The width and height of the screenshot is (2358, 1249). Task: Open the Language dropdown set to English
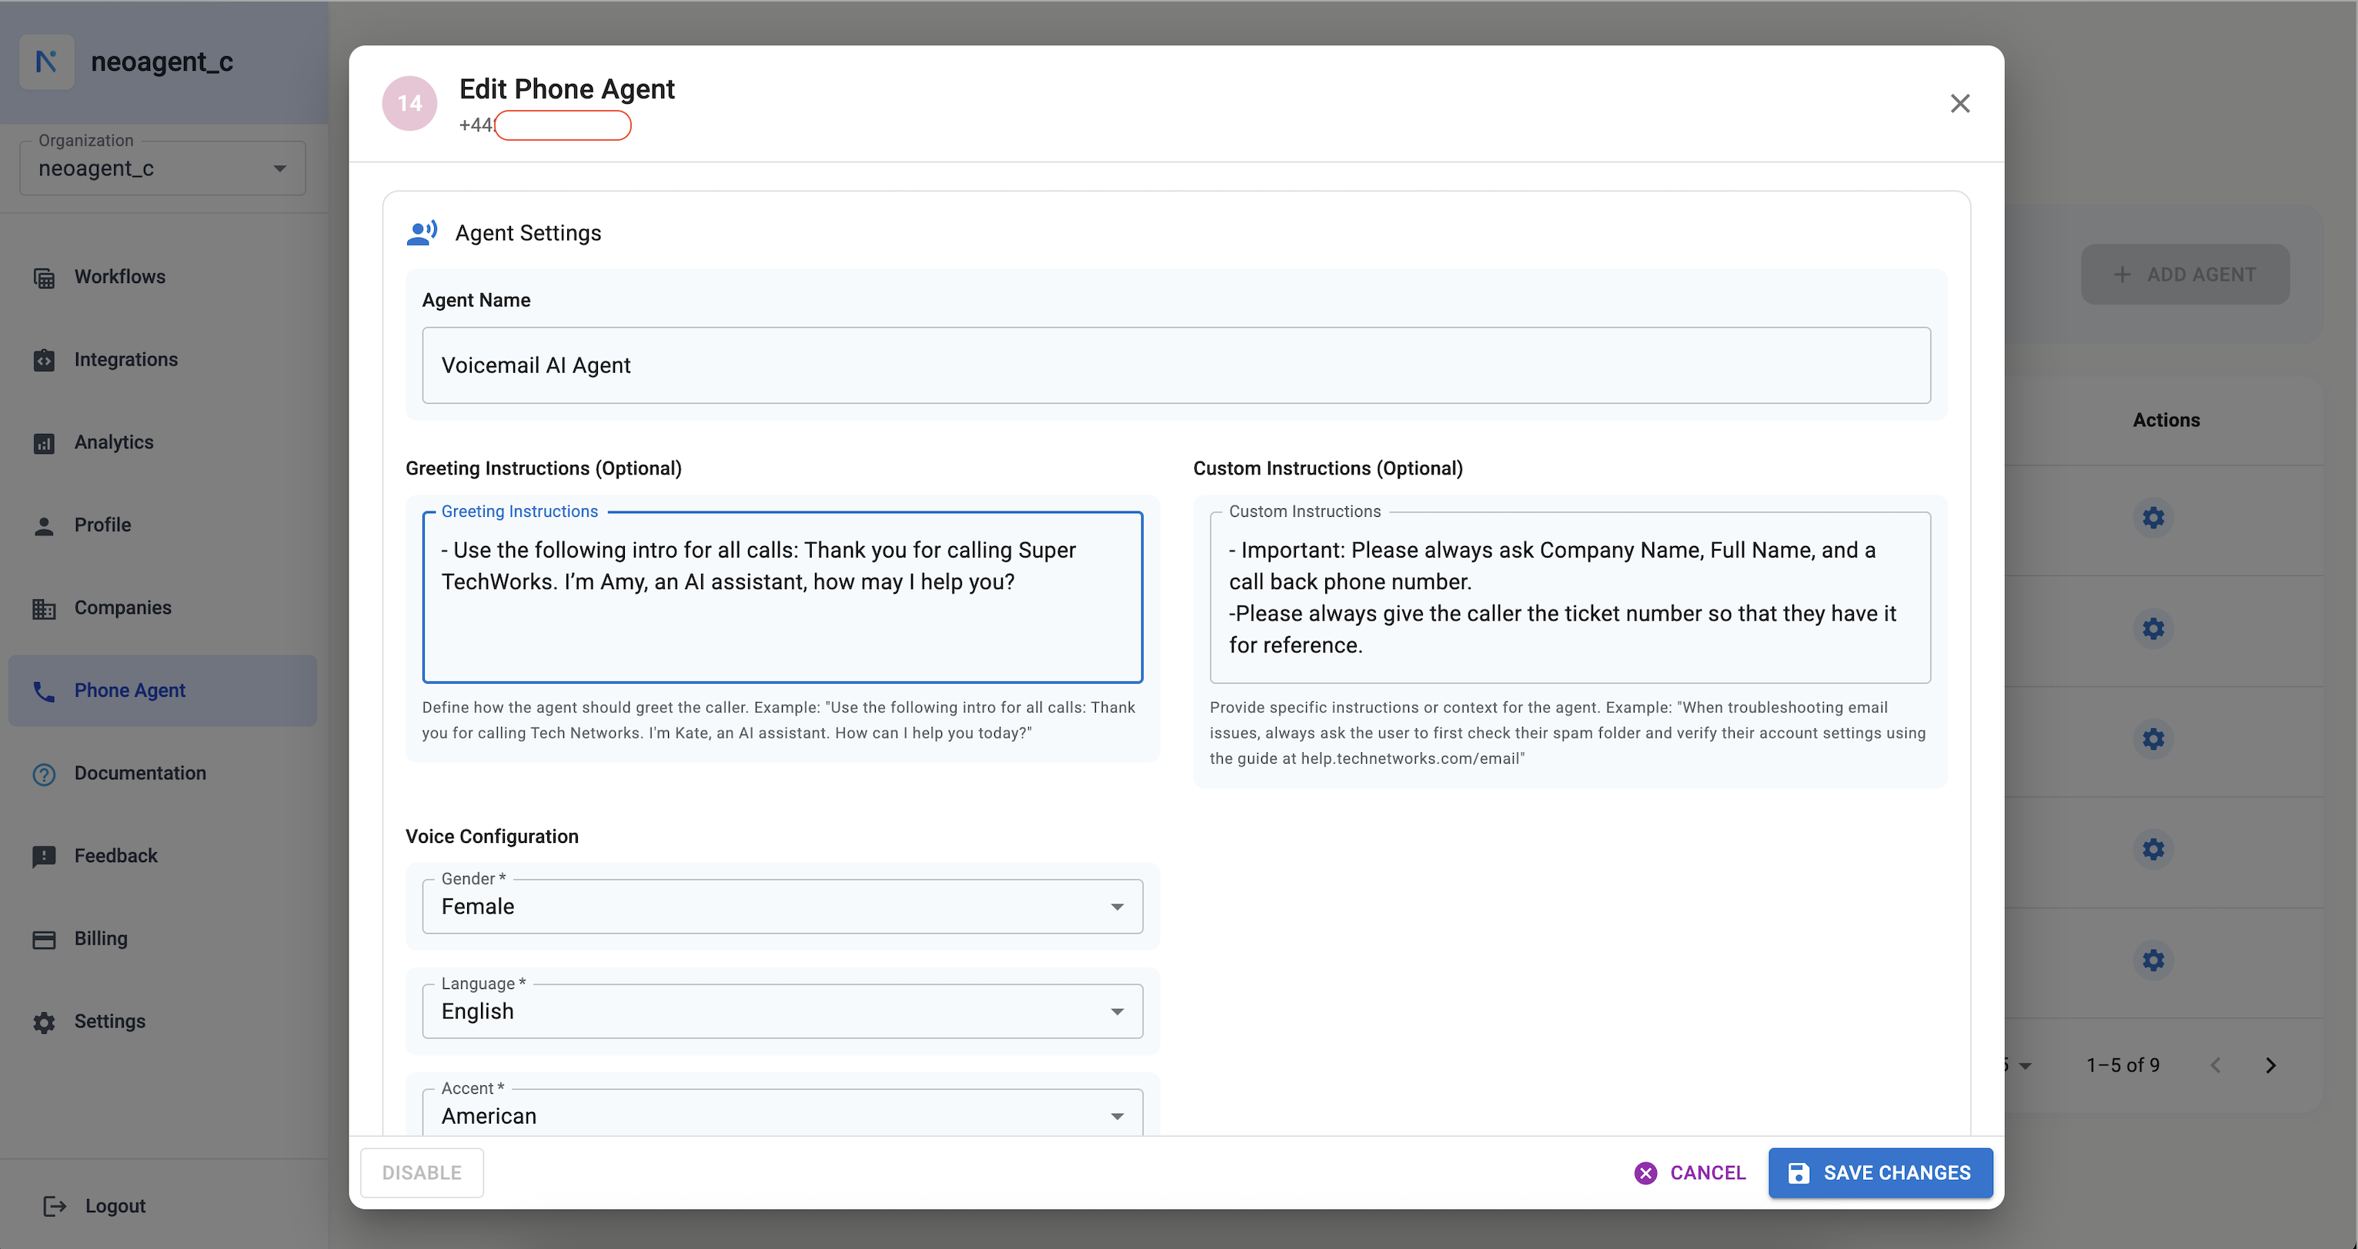point(783,1011)
